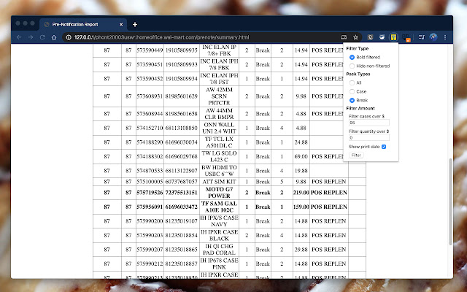Select the 159.00 price cell
Viewport: 467px width, 292px height.
click(x=301, y=207)
